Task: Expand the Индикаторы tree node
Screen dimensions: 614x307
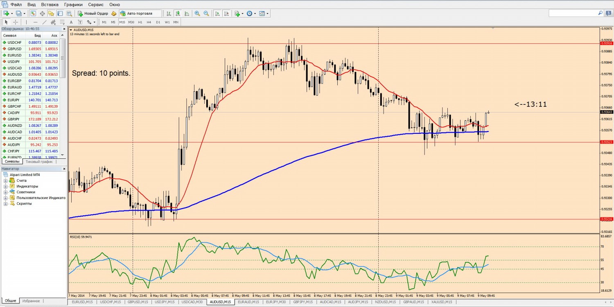Action: point(6,186)
